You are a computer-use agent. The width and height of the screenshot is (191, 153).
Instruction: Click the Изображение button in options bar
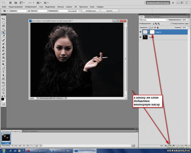pos(91,11)
